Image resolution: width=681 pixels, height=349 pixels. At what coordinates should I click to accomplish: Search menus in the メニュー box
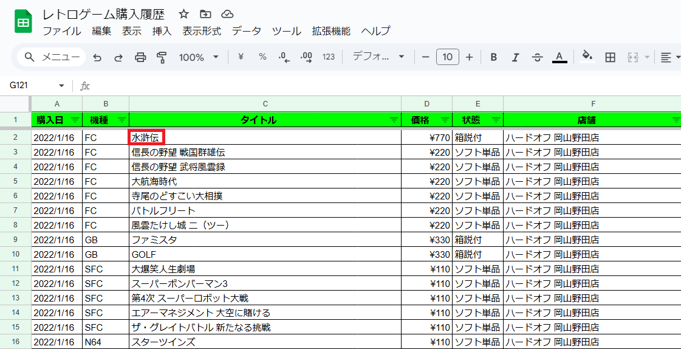tap(51, 57)
